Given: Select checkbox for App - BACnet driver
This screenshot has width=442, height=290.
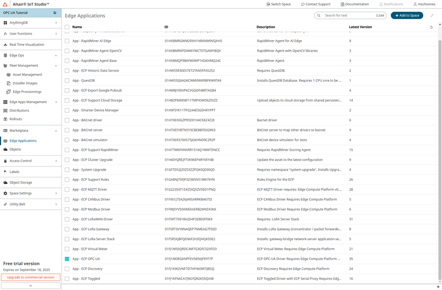Looking at the screenshot, I should pos(67,120).
